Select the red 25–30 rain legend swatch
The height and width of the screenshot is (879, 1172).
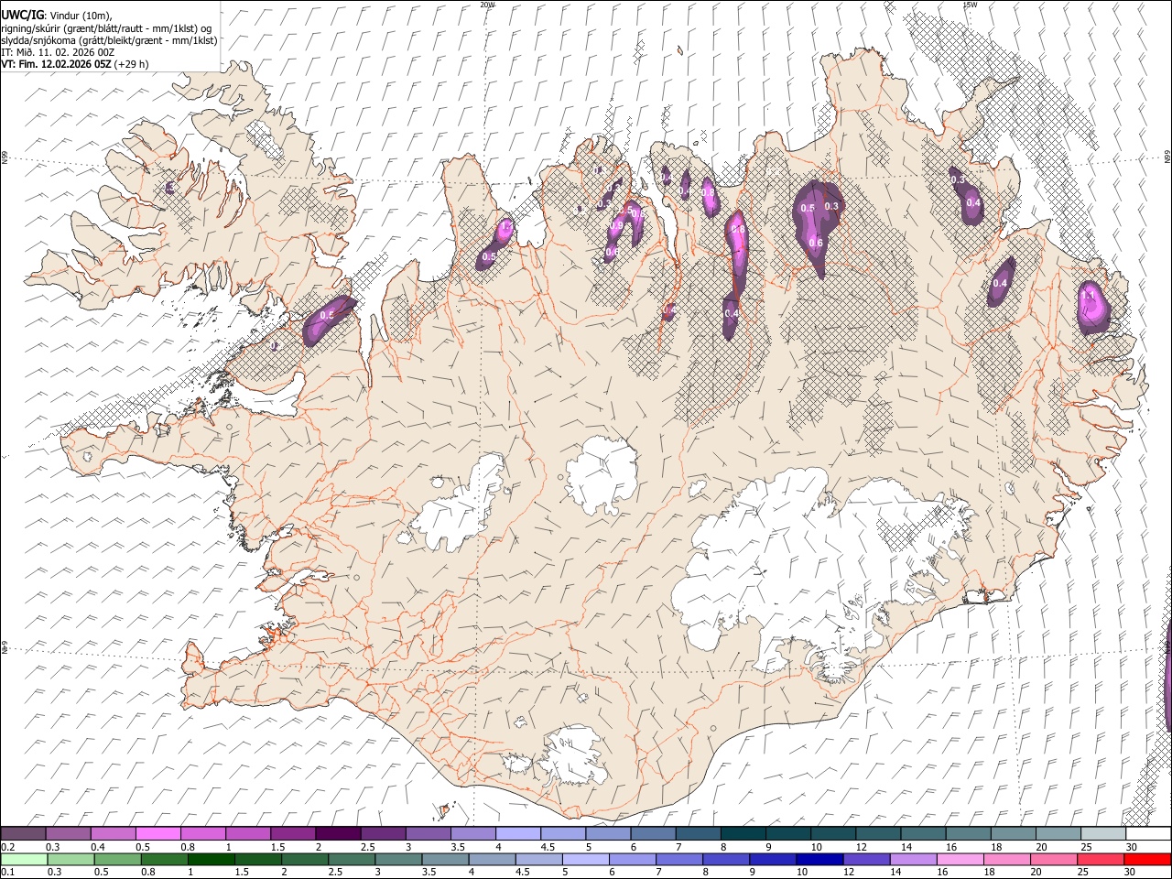(1099, 859)
